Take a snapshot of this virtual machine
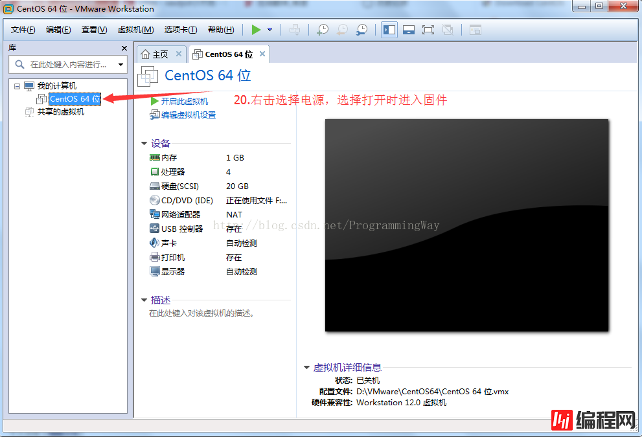This screenshot has height=437, width=642. pos(322,30)
